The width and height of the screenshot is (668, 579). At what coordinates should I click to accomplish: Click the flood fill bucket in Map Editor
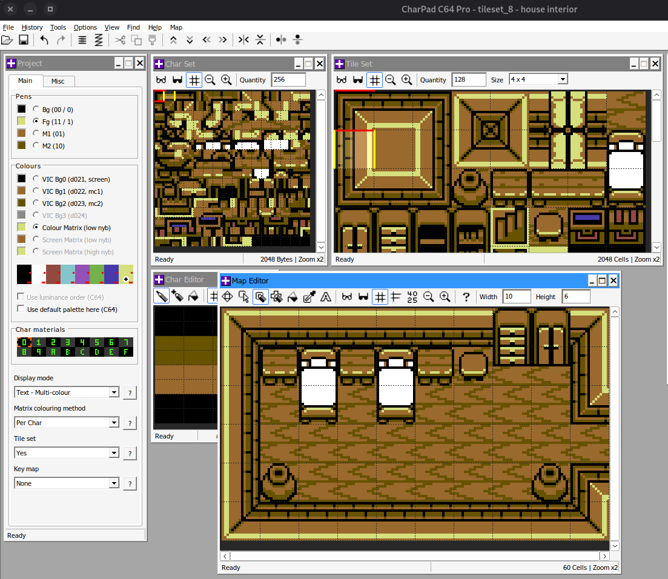[x=293, y=297]
